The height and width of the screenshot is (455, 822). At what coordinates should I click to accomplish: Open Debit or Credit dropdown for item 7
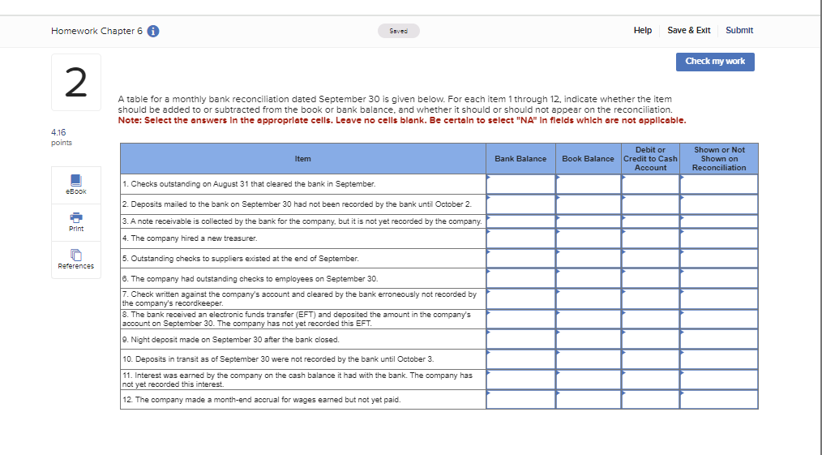(651, 298)
